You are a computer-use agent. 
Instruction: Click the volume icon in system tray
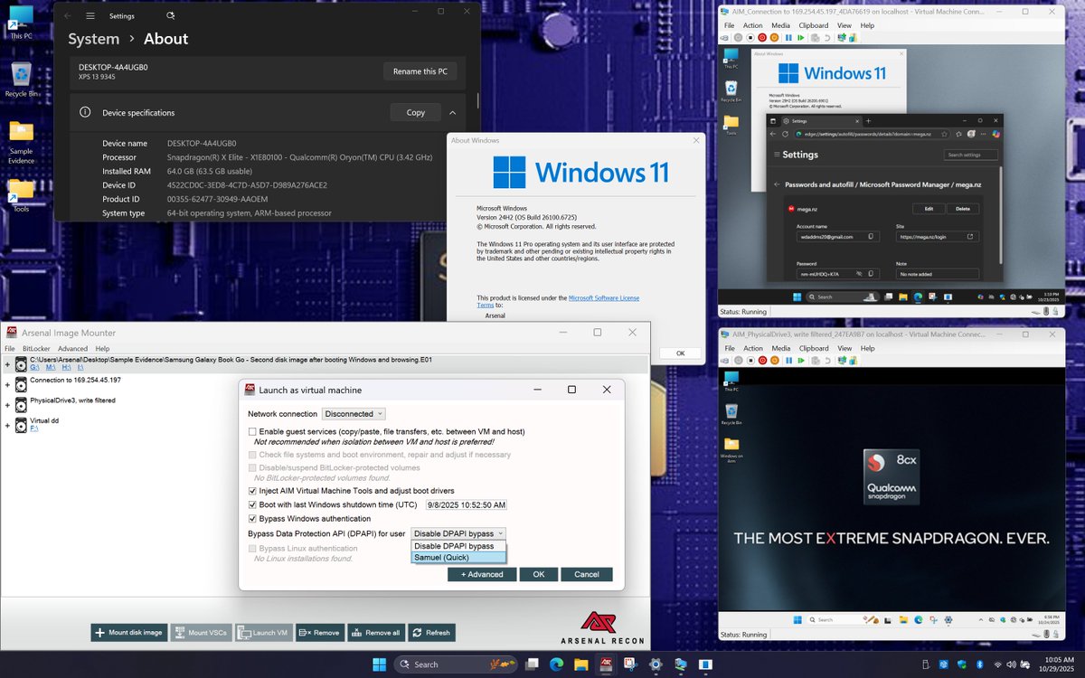[x=1011, y=664]
